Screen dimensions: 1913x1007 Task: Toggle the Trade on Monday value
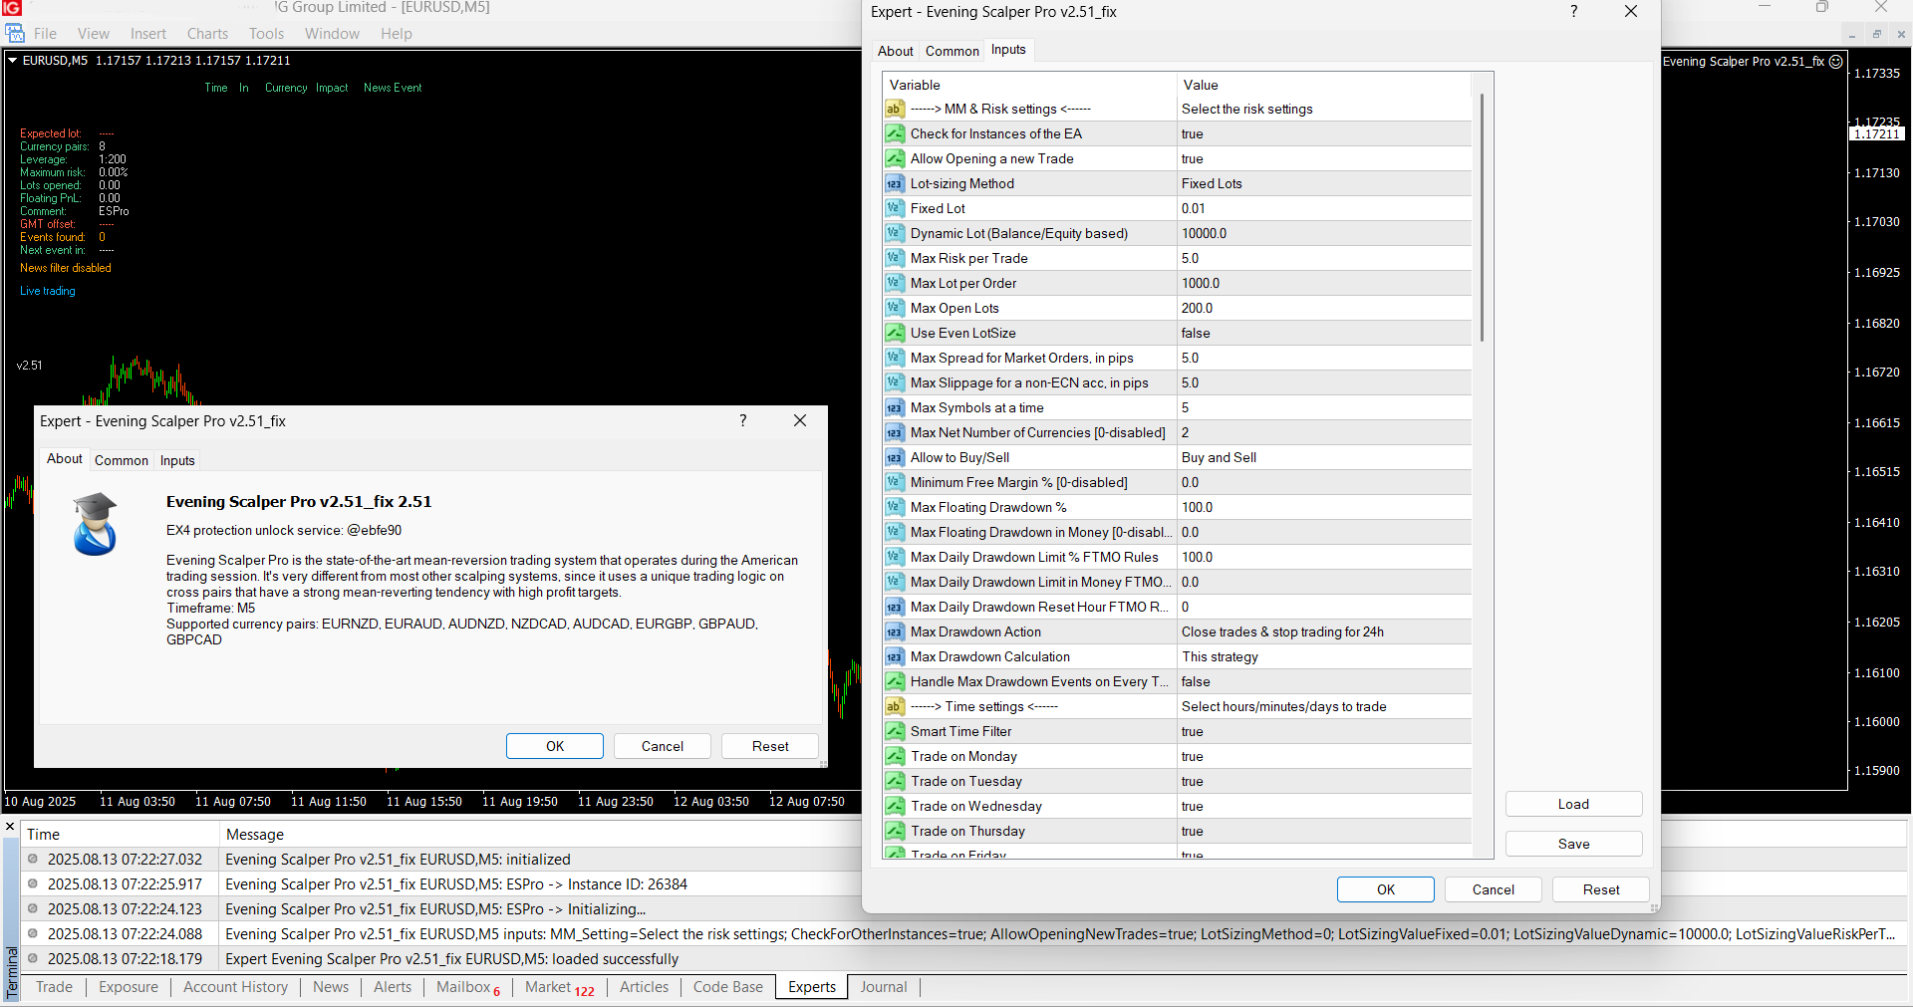[1323, 757]
